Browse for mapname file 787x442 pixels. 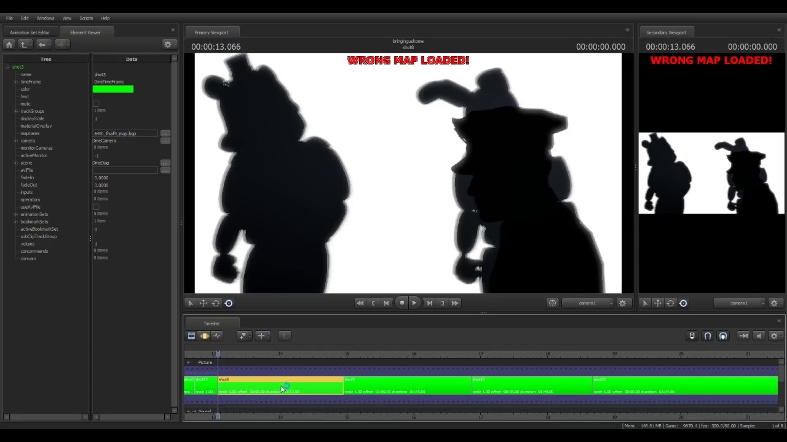coord(165,133)
